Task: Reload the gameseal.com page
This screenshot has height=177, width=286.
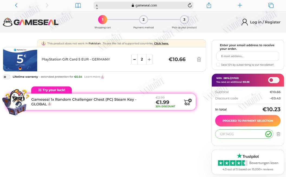Action: pos(190,5)
